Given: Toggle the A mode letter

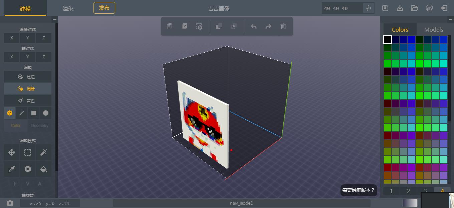Looking at the screenshot, I should [40, 184].
